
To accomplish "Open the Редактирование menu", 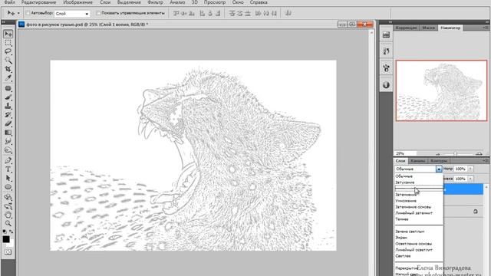I will tap(38, 2).
